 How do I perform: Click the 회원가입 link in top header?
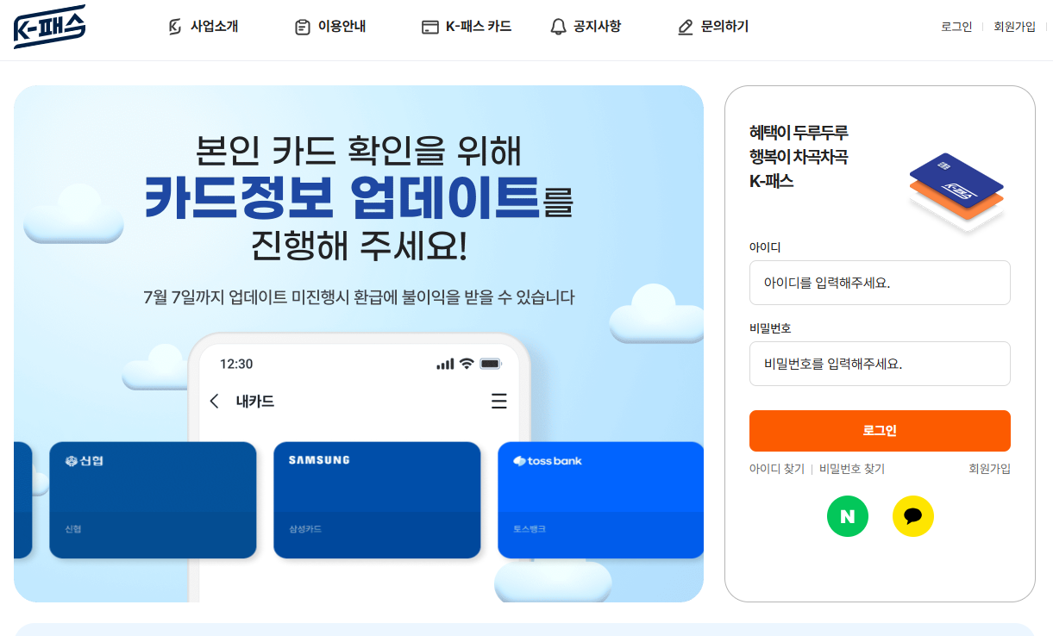[x=1014, y=27]
